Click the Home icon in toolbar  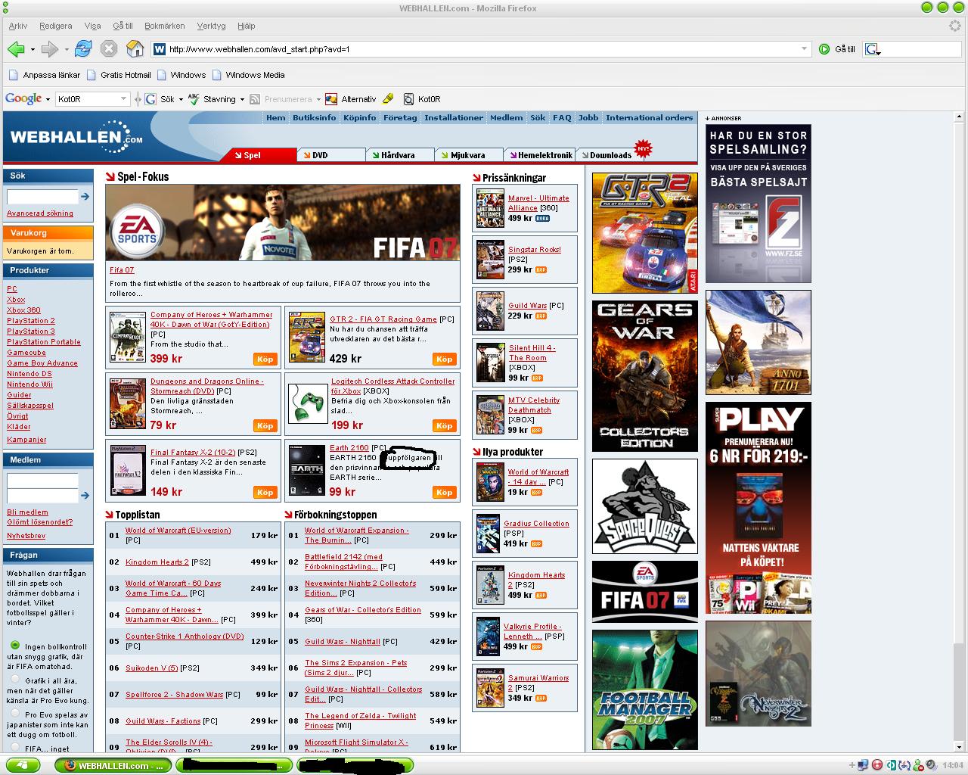(135, 49)
